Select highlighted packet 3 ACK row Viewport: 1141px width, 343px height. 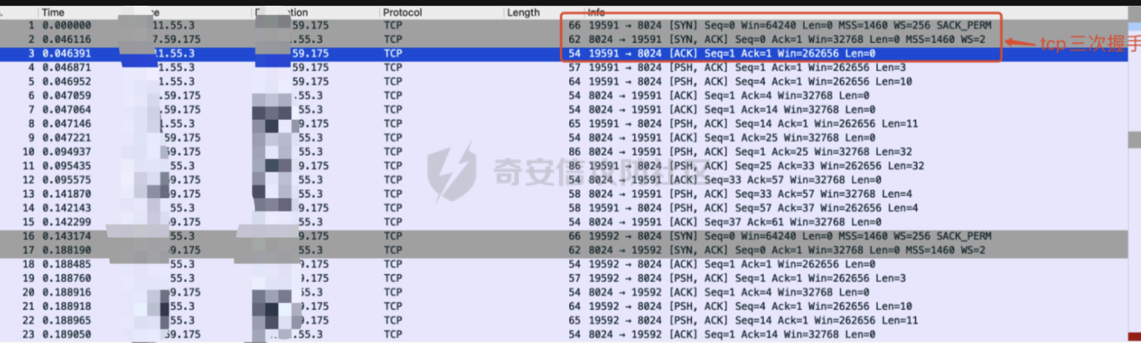pyautogui.click(x=719, y=53)
